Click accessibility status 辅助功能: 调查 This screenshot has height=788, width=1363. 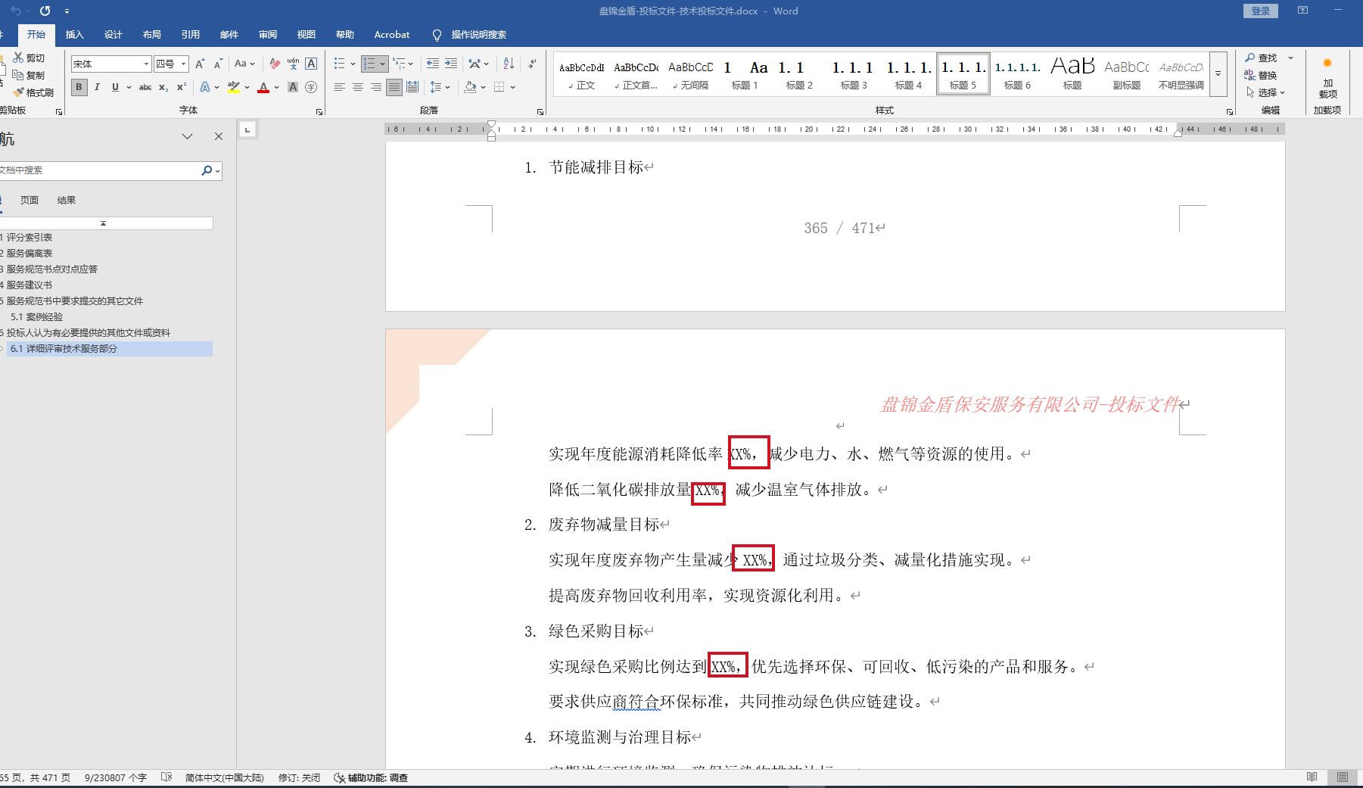[x=371, y=777]
